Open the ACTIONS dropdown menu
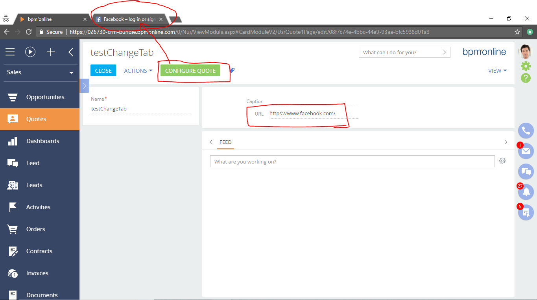The height and width of the screenshot is (300, 537). 138,71
